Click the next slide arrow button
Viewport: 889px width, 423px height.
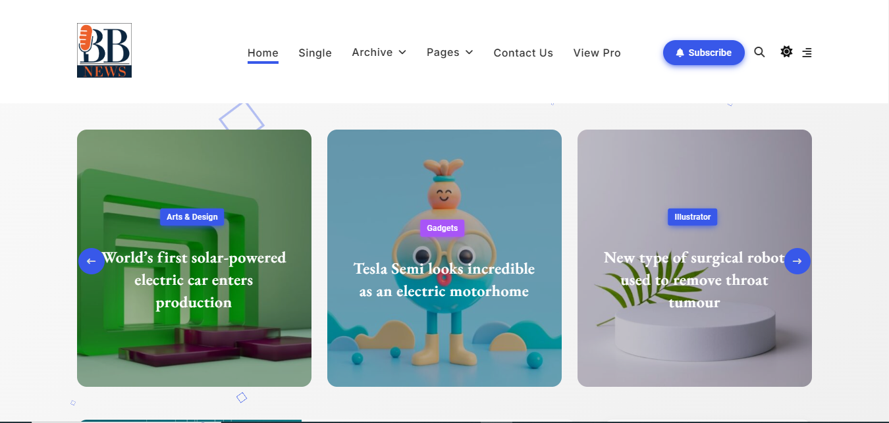[797, 261]
